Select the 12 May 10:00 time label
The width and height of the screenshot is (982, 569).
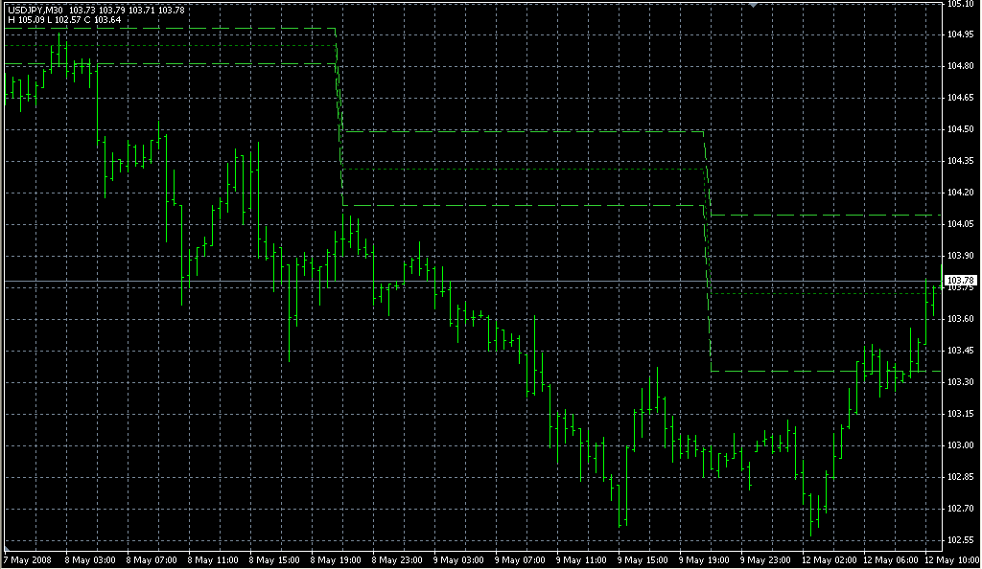click(x=949, y=559)
